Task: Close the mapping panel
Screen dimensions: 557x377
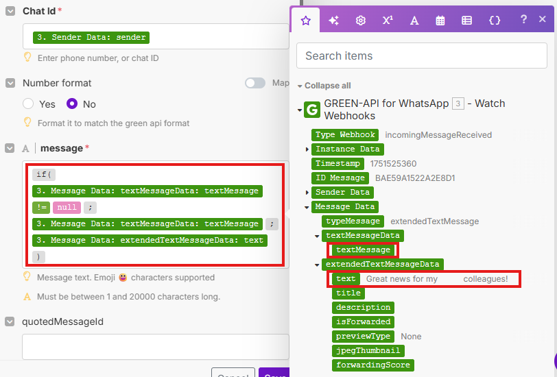Action: [542, 19]
